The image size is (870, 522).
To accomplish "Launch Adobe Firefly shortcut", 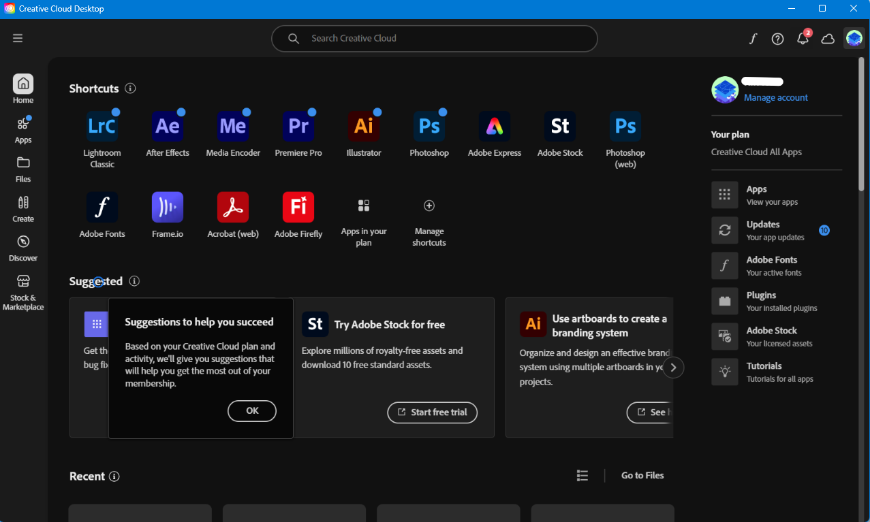I will [x=298, y=207].
